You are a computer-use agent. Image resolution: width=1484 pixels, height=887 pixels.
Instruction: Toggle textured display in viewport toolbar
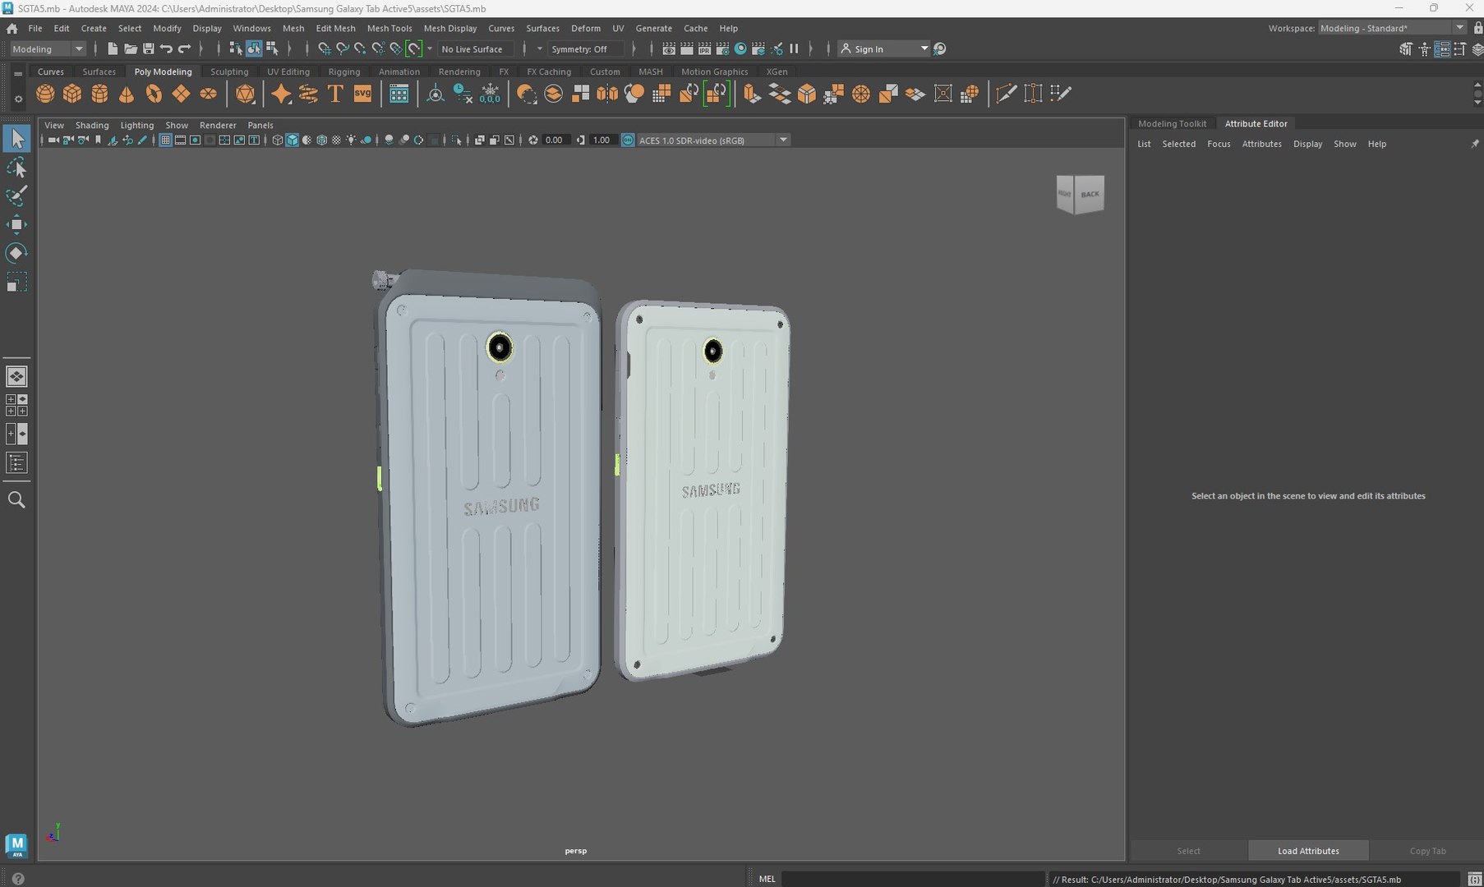click(x=336, y=140)
